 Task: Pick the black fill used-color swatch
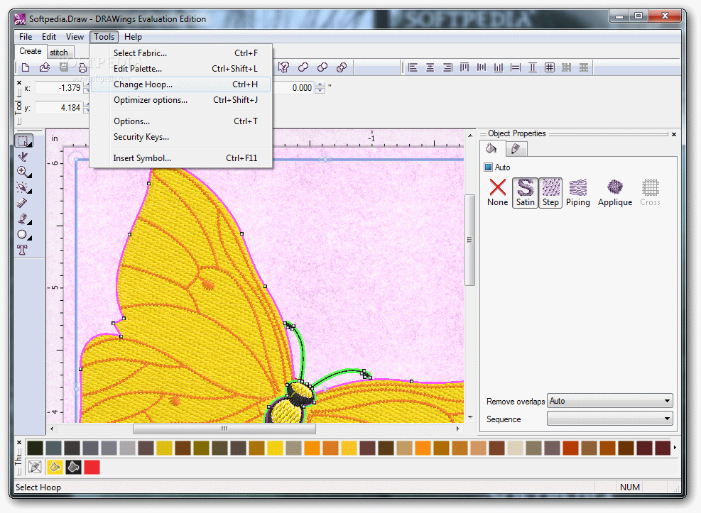[73, 468]
